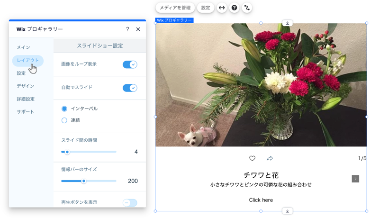
Task: Click the 情報バーのサイズ value field 200
Action: click(x=133, y=181)
